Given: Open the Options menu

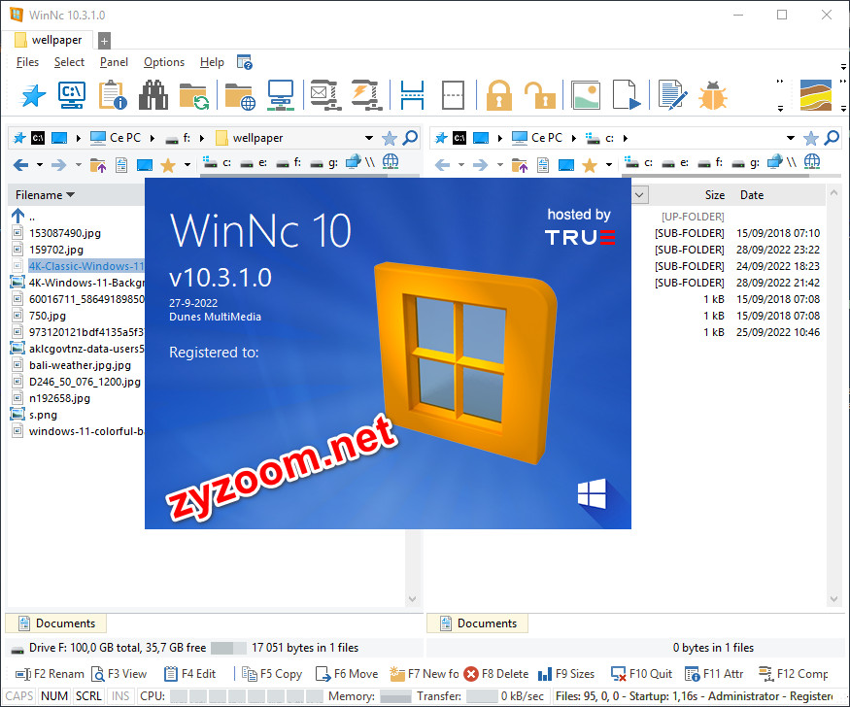Looking at the screenshot, I should [x=164, y=62].
